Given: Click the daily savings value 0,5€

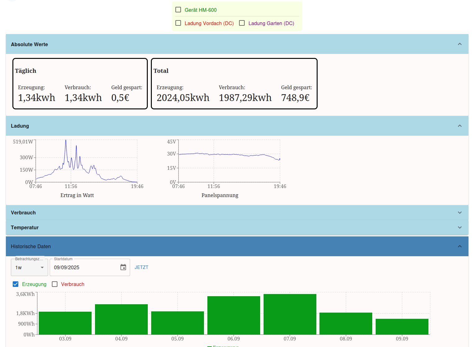Looking at the screenshot, I should 120,98.
